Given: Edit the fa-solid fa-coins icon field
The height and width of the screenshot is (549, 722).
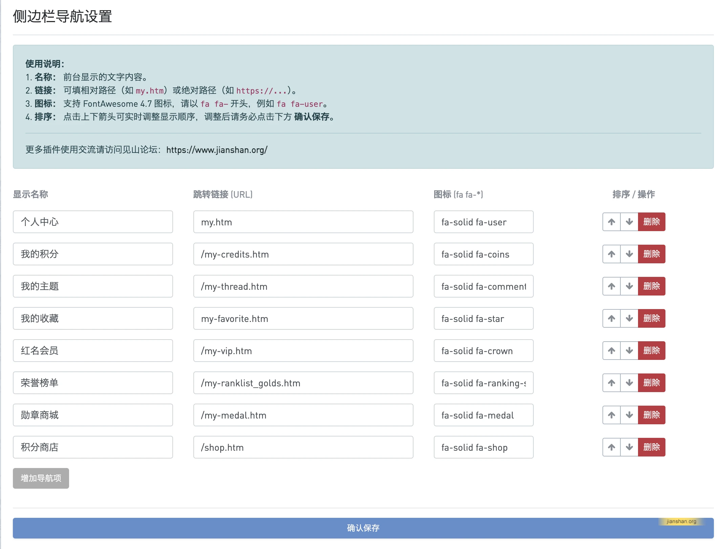Looking at the screenshot, I should click(x=484, y=254).
